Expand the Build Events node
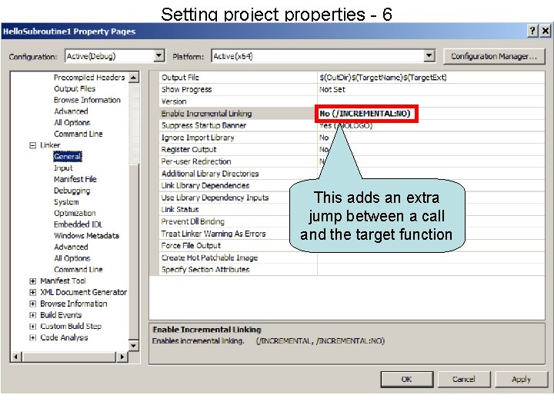Image resolution: width=554 pixels, height=415 pixels. pyautogui.click(x=32, y=315)
